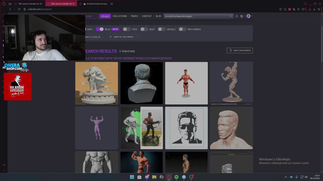Enable the ON SALE filter toggle
This screenshot has width=323, height=181.
(161, 29)
